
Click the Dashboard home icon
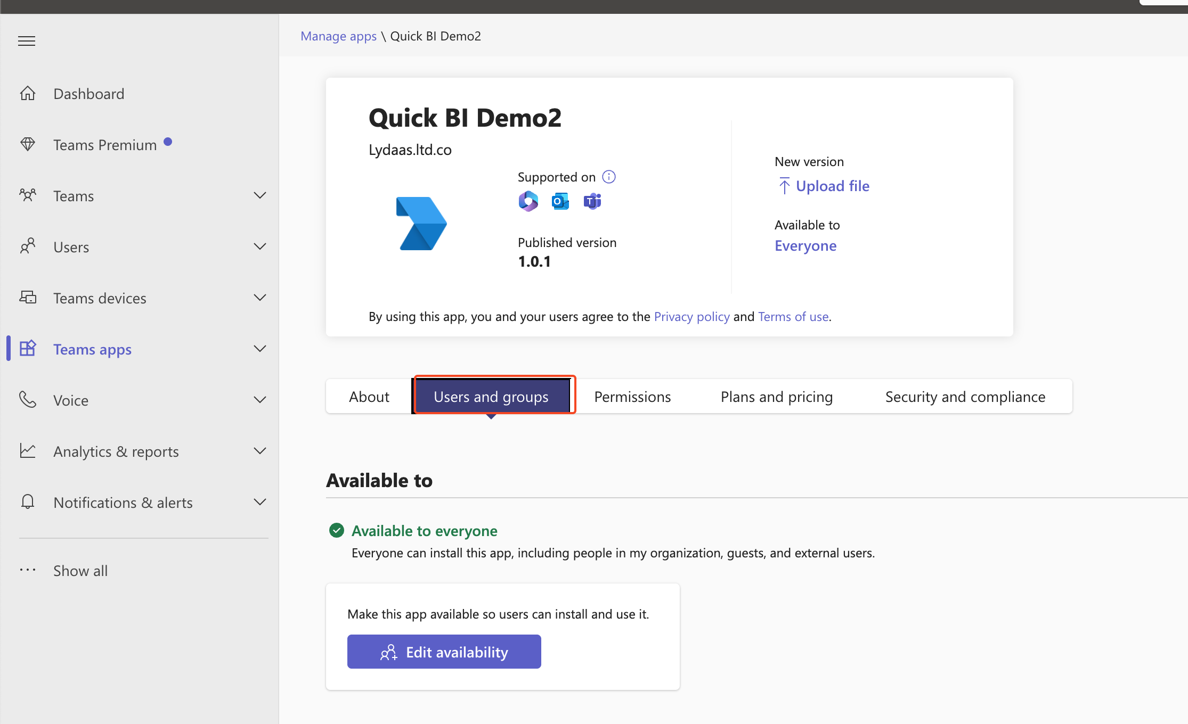28,94
